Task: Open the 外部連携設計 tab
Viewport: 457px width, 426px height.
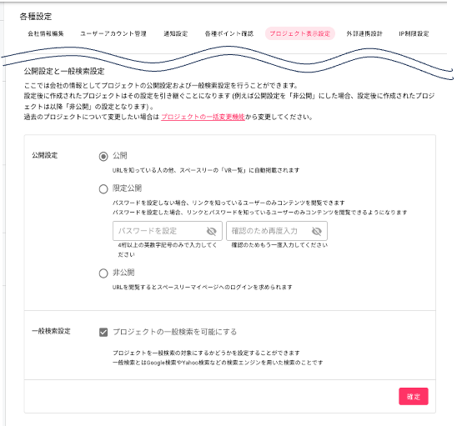Action: pyautogui.click(x=364, y=34)
